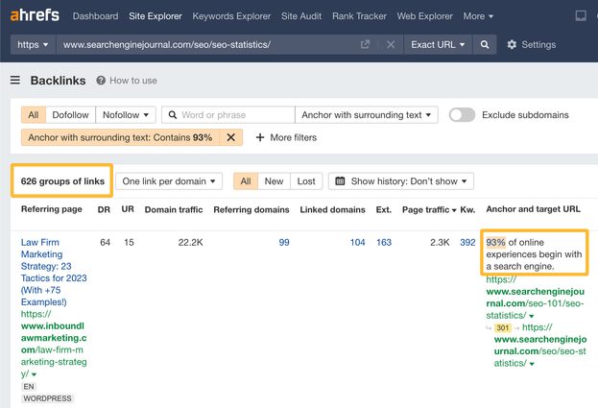Select the All link type filter
Image resolution: width=598 pixels, height=408 pixels.
(x=34, y=115)
